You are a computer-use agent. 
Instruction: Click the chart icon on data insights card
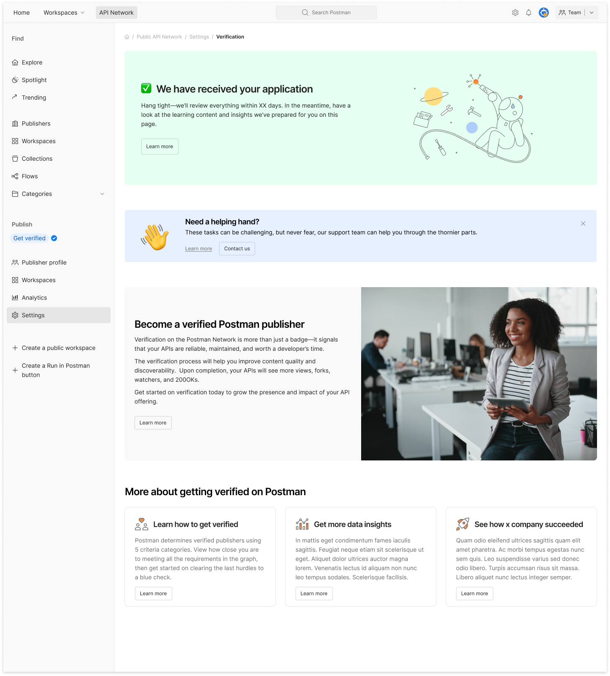tap(302, 524)
